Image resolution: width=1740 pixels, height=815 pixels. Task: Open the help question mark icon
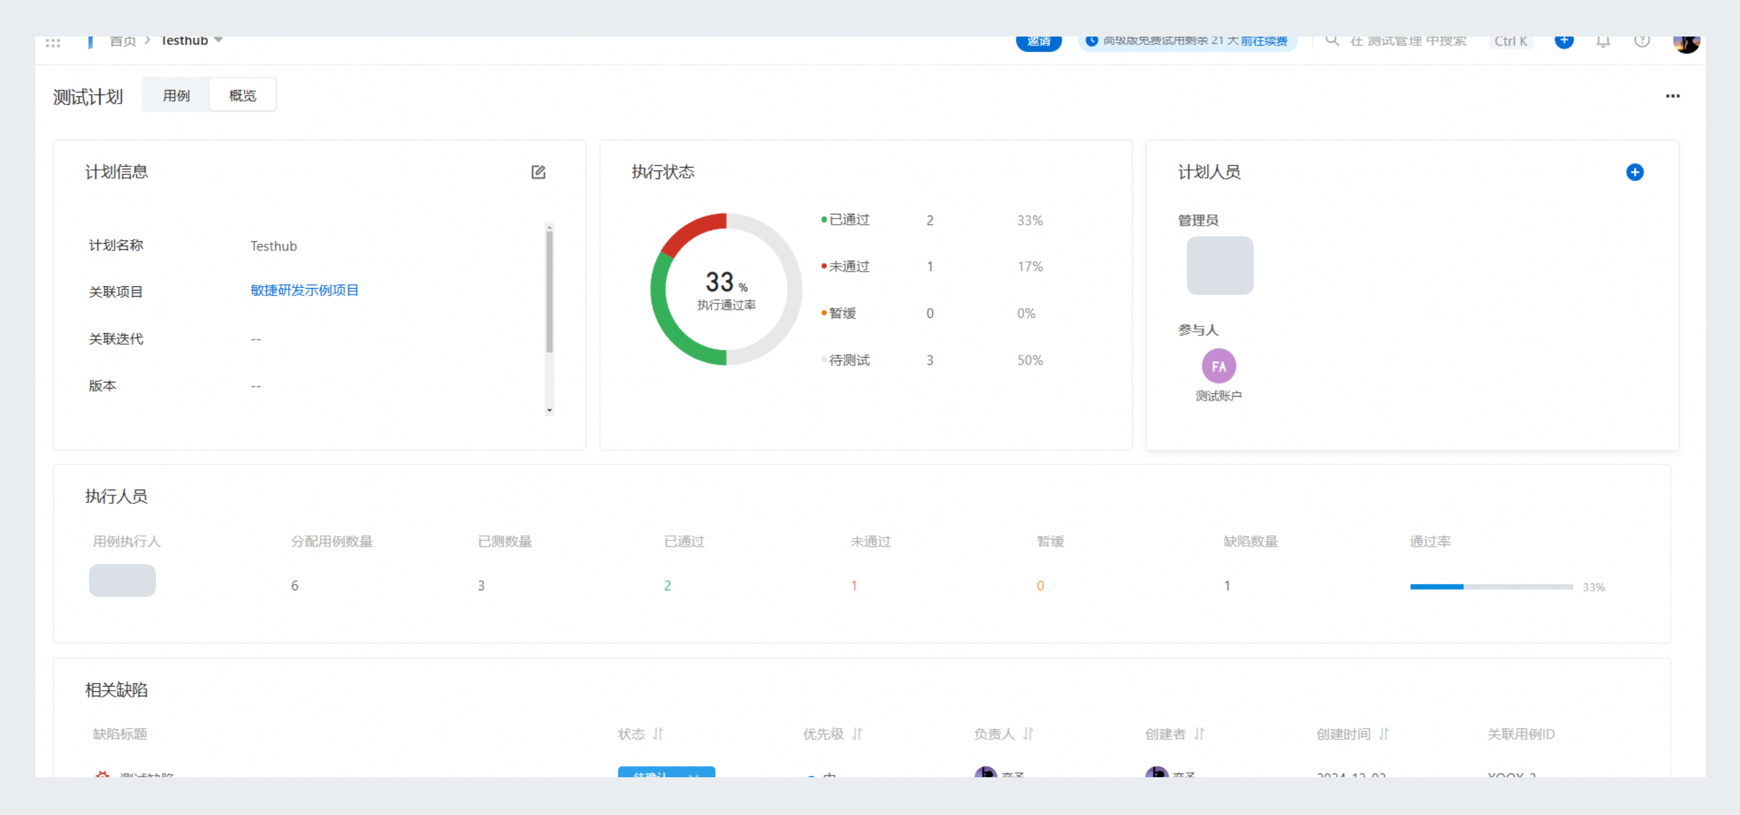coord(1641,42)
